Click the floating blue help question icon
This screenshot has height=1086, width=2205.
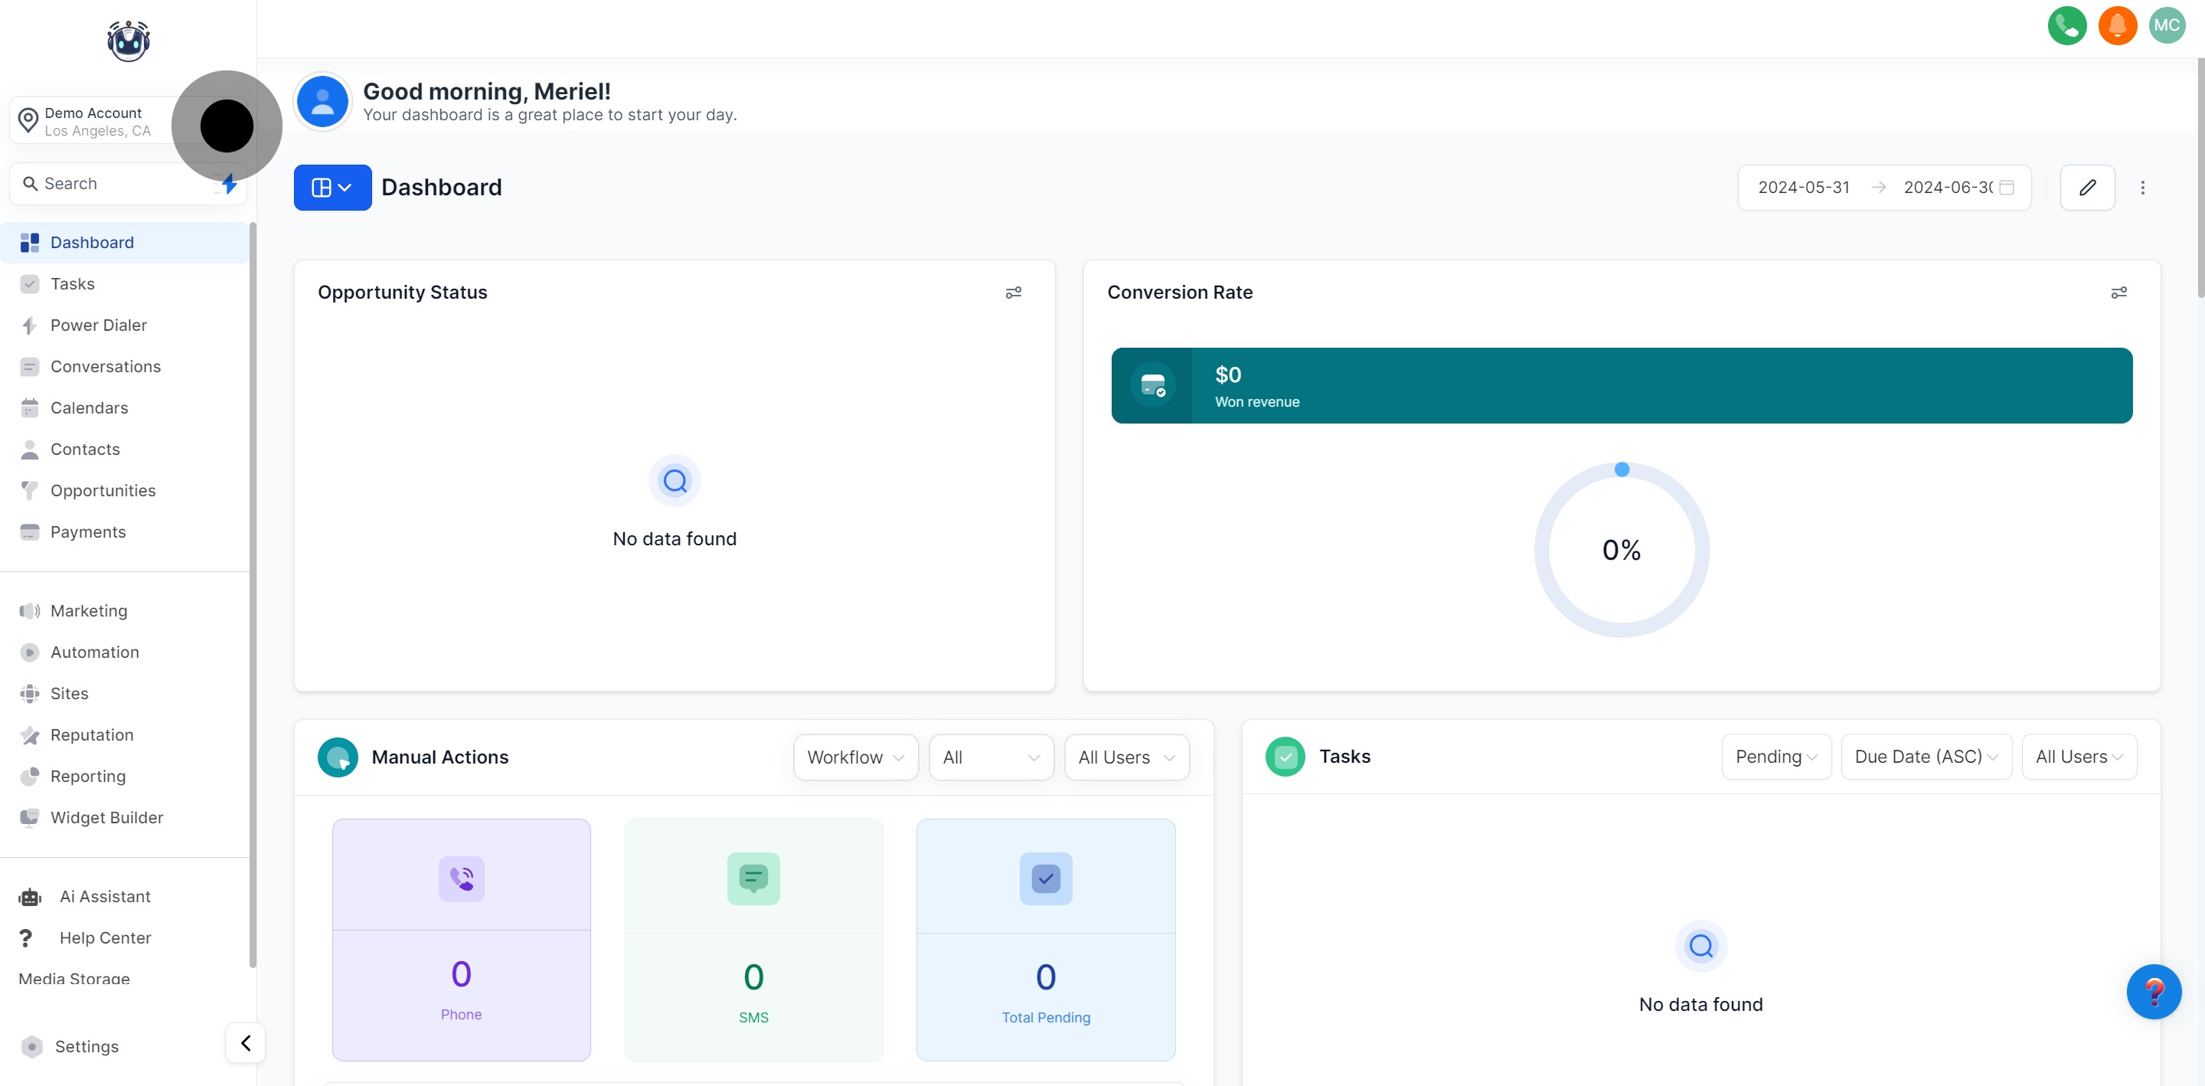point(2153,992)
